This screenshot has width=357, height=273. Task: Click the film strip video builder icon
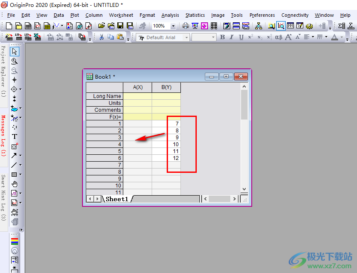point(214,26)
